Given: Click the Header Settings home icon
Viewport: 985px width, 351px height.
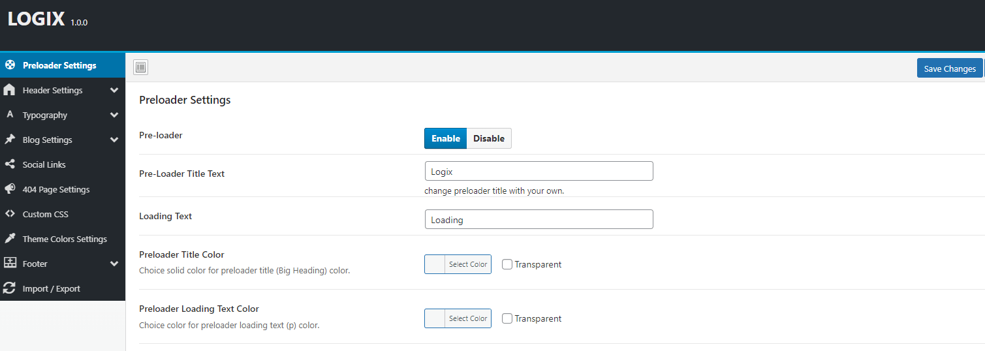Looking at the screenshot, I should click(10, 90).
